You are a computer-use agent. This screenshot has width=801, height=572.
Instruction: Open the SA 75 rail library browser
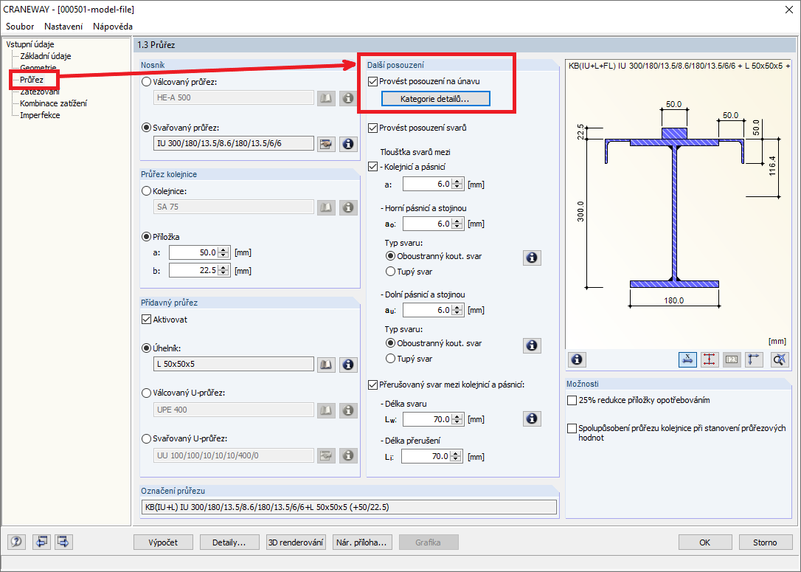tap(326, 207)
